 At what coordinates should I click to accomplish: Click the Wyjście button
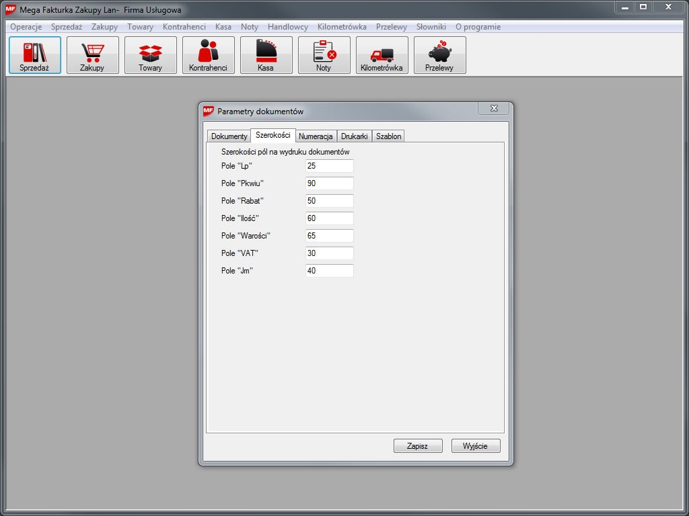tap(476, 446)
